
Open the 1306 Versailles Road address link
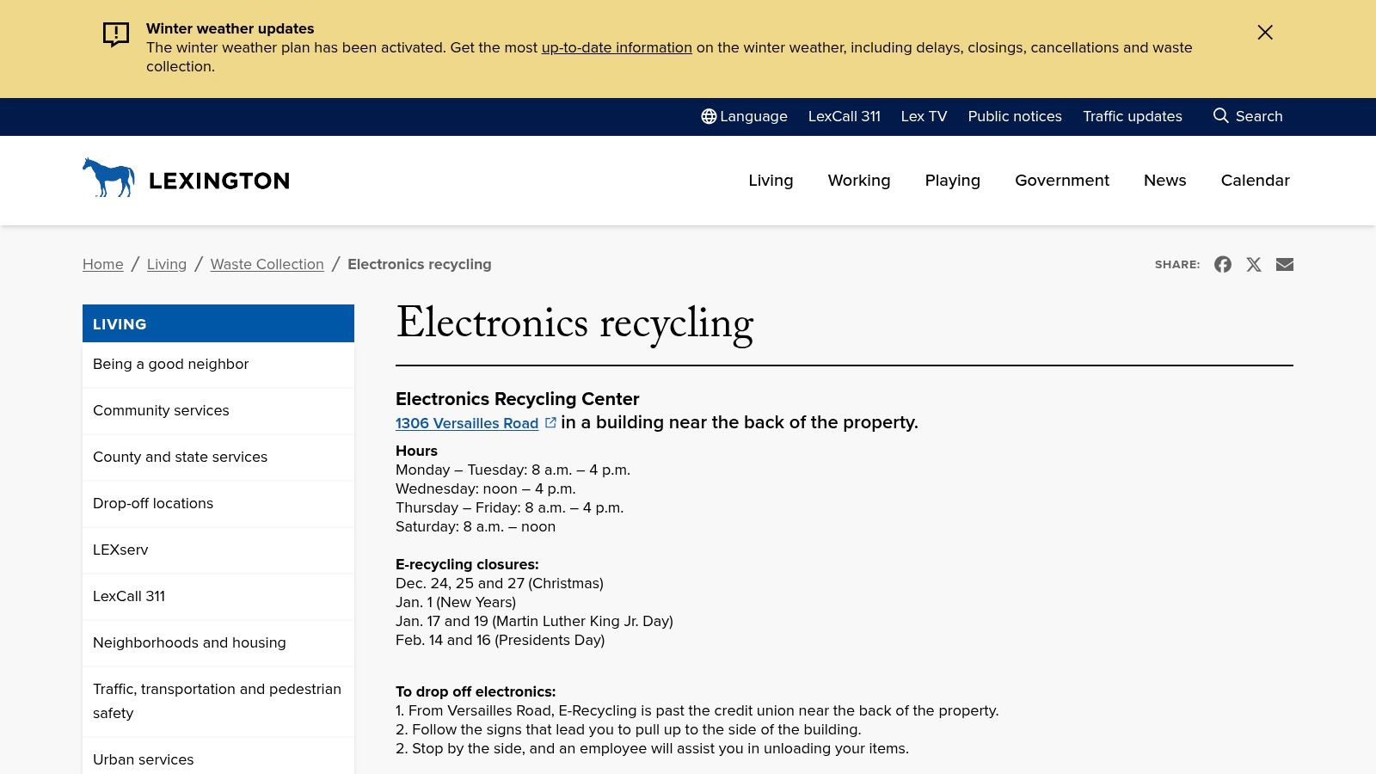click(467, 423)
